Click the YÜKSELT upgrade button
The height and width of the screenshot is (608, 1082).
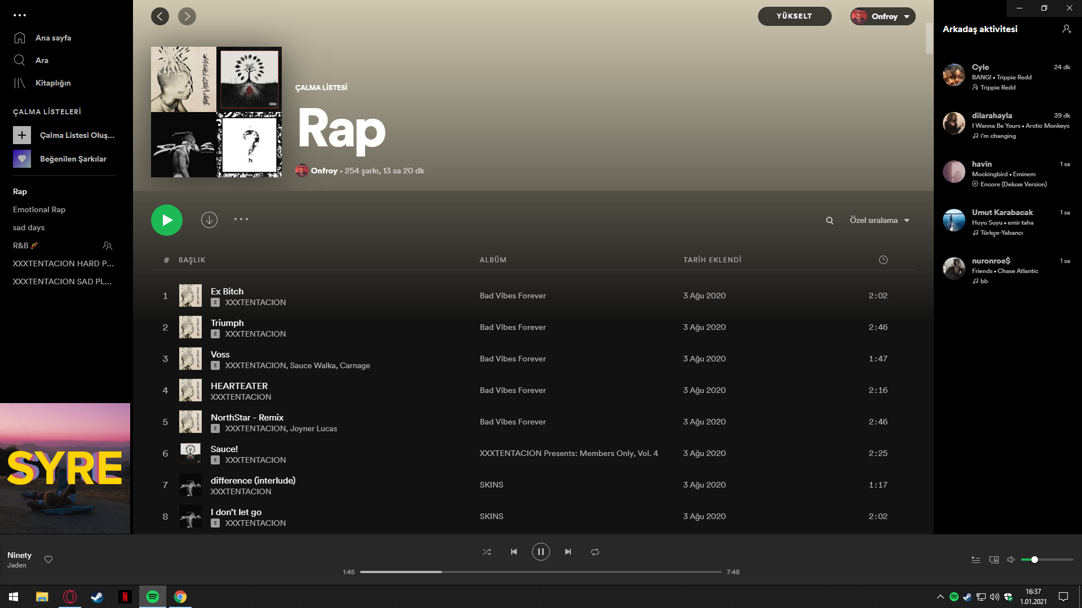click(794, 16)
